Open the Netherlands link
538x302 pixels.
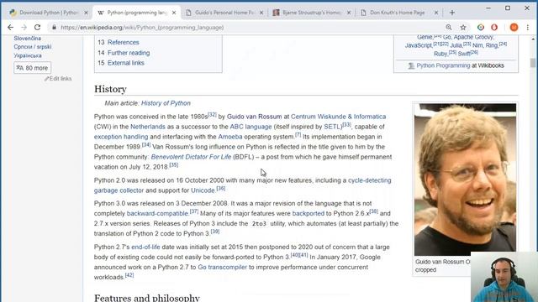(x=148, y=127)
